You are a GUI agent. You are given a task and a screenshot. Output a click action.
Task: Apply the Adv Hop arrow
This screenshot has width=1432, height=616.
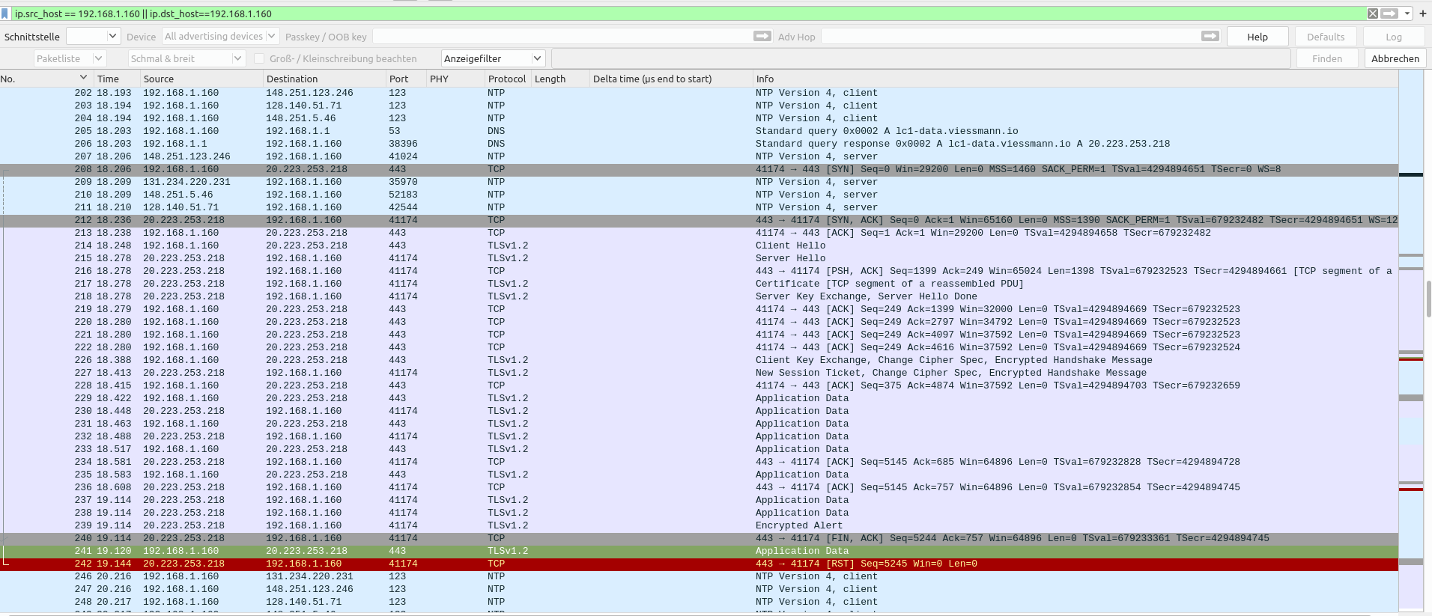(1210, 36)
